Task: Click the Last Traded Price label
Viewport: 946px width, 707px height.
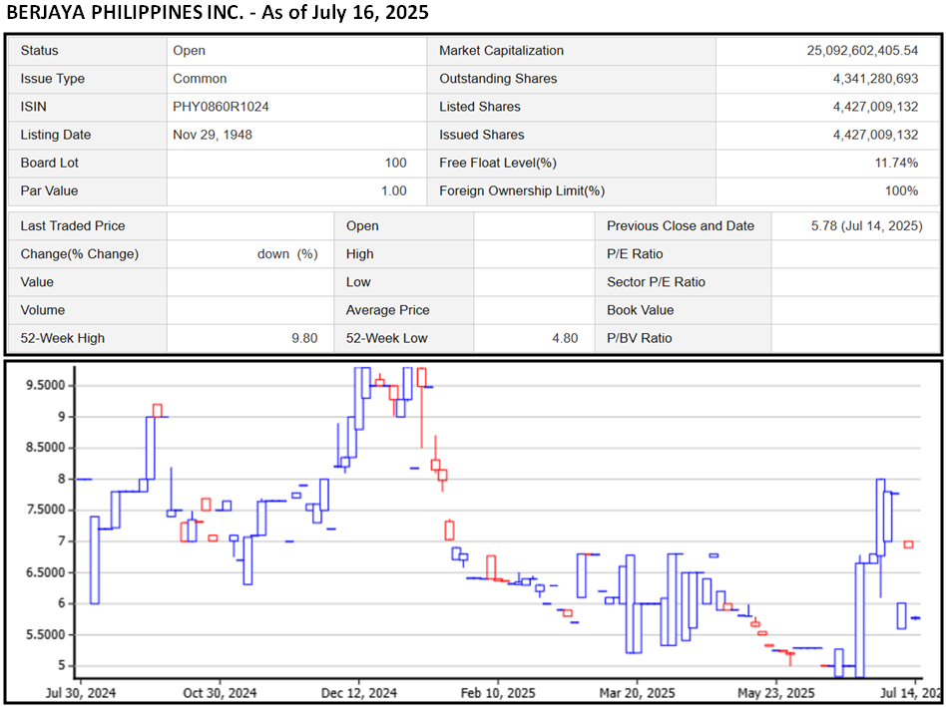Action: [73, 226]
